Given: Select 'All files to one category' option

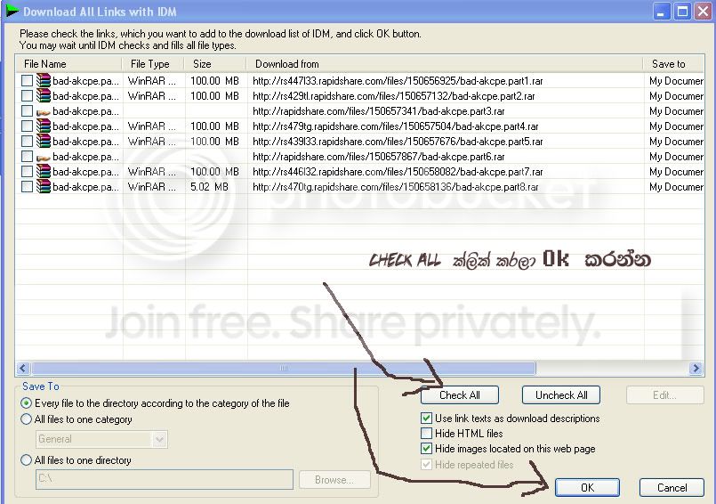Looking at the screenshot, I should tap(26, 419).
